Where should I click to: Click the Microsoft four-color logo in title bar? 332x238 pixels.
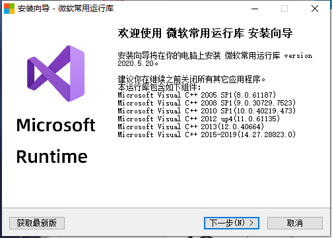click(9, 9)
